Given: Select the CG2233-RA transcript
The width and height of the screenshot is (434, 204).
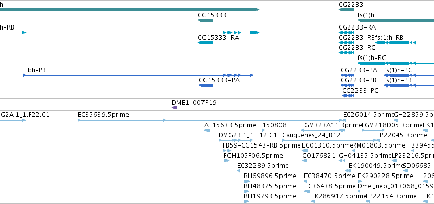Looking at the screenshot, I should tap(346, 33).
